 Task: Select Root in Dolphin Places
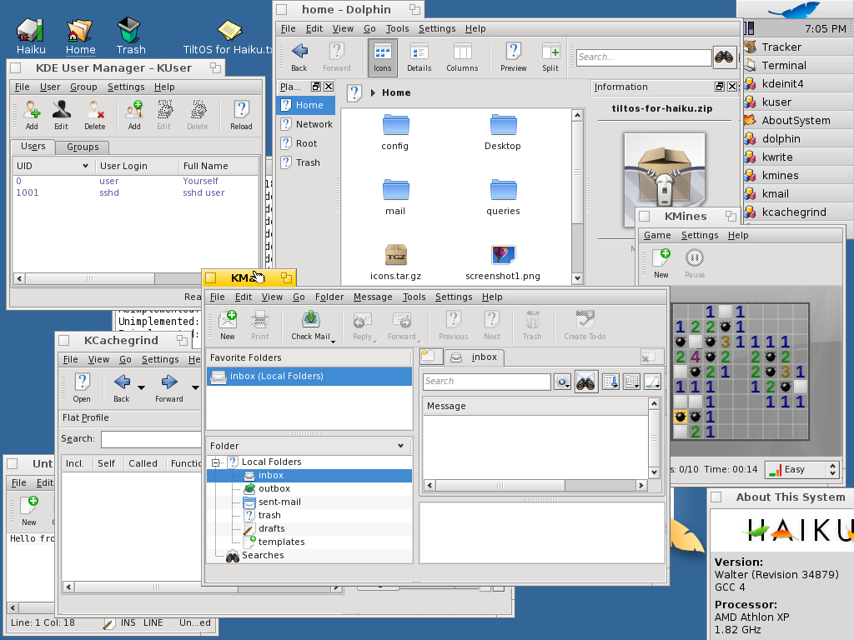pos(307,143)
